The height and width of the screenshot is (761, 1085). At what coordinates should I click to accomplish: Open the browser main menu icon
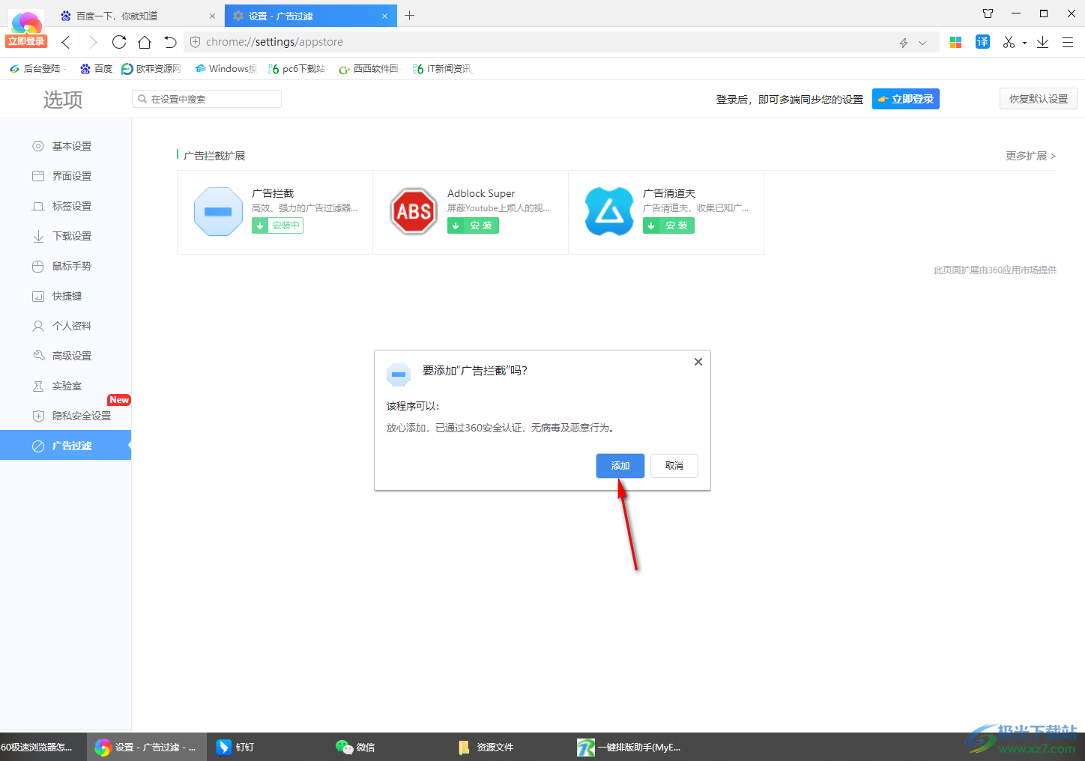1068,43
